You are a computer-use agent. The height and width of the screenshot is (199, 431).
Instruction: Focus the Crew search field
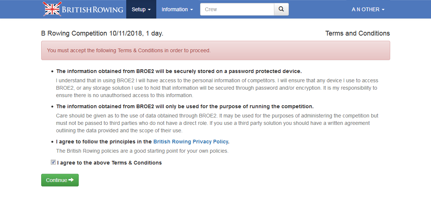(x=237, y=9)
